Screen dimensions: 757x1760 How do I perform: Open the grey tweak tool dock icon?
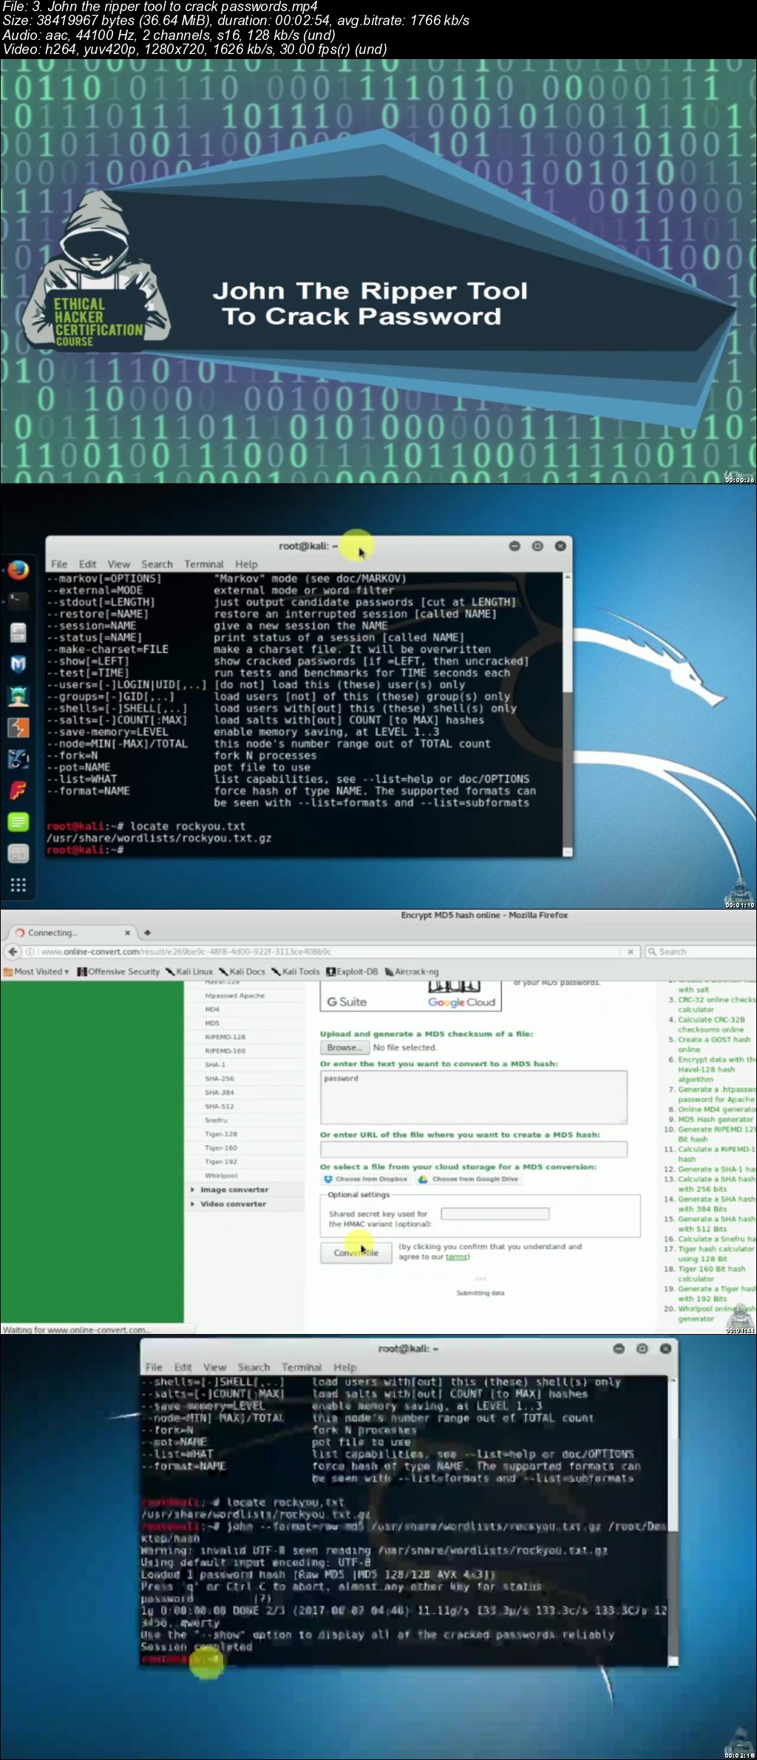tap(18, 853)
